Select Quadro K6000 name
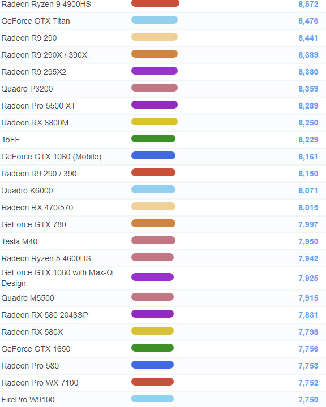Image resolution: width=326 pixels, height=407 pixels. (x=27, y=190)
